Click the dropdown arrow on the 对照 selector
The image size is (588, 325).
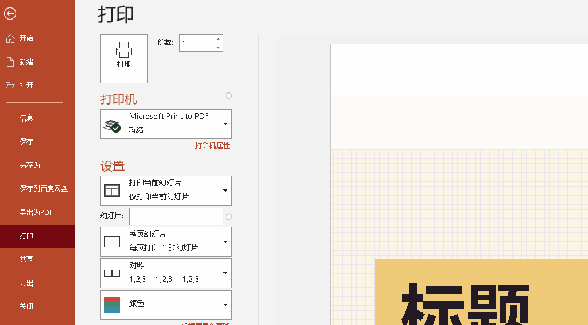tap(225, 273)
